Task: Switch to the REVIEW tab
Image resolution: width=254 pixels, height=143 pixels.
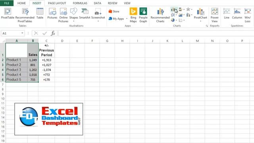Action: tap(113, 3)
